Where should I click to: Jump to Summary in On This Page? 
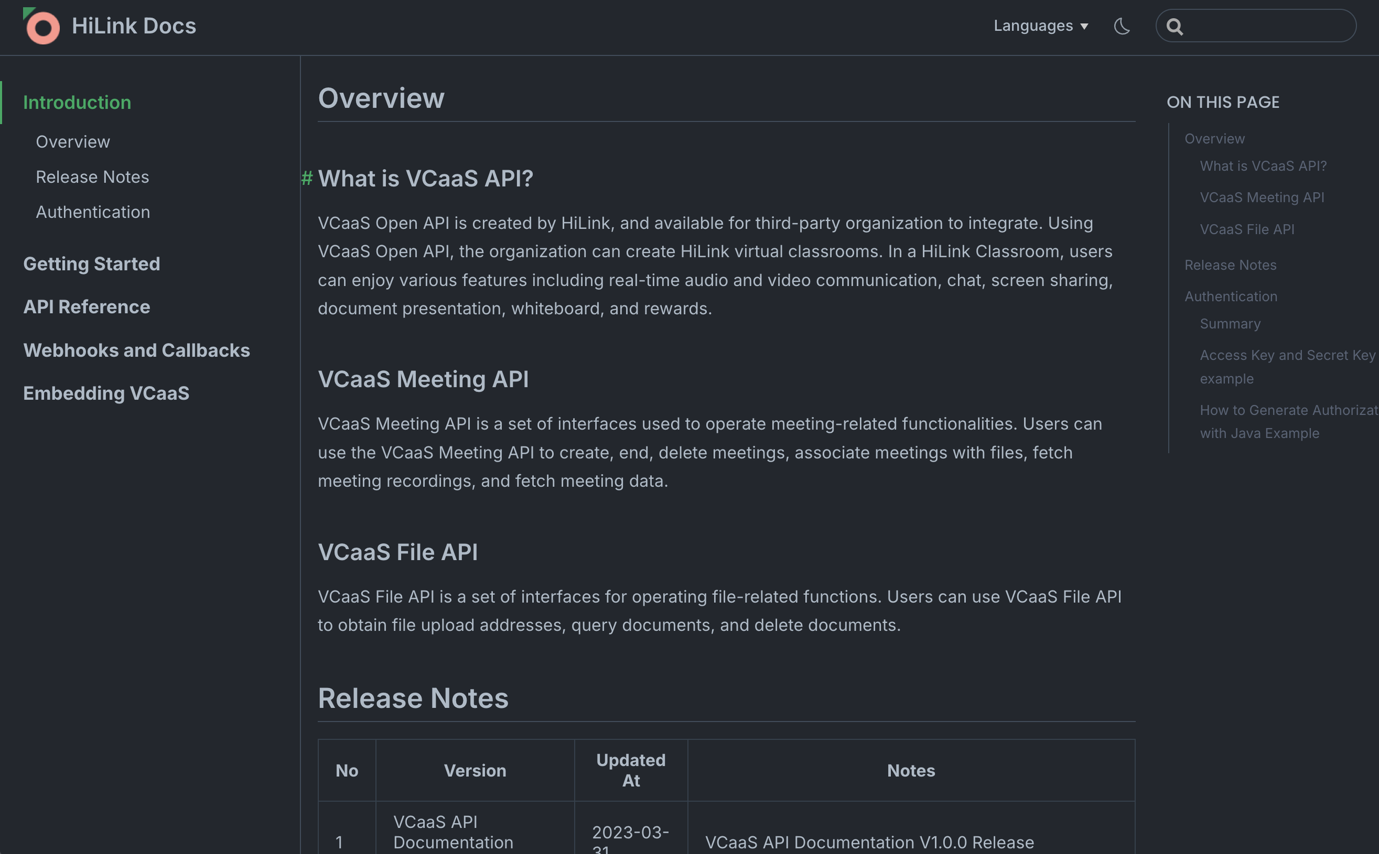(1230, 324)
